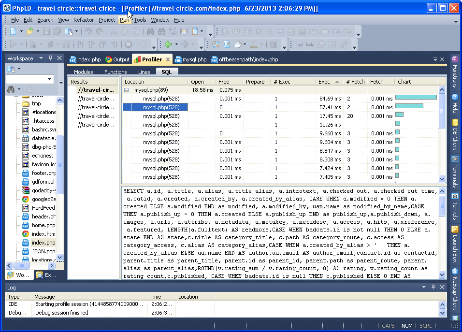462x332 pixels.
Task: Open the Functions side panel icon
Action: 455,70
